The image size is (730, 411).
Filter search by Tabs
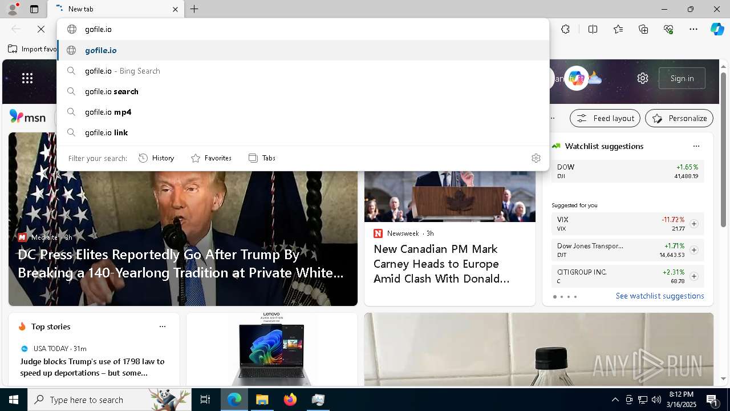pyautogui.click(x=262, y=158)
